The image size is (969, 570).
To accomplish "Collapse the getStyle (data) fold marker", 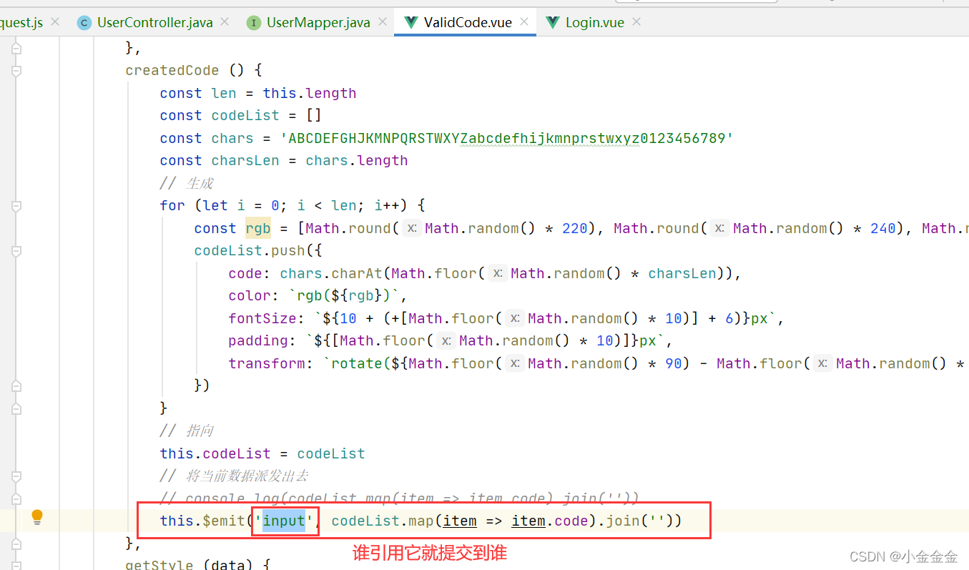I will 16,565.
